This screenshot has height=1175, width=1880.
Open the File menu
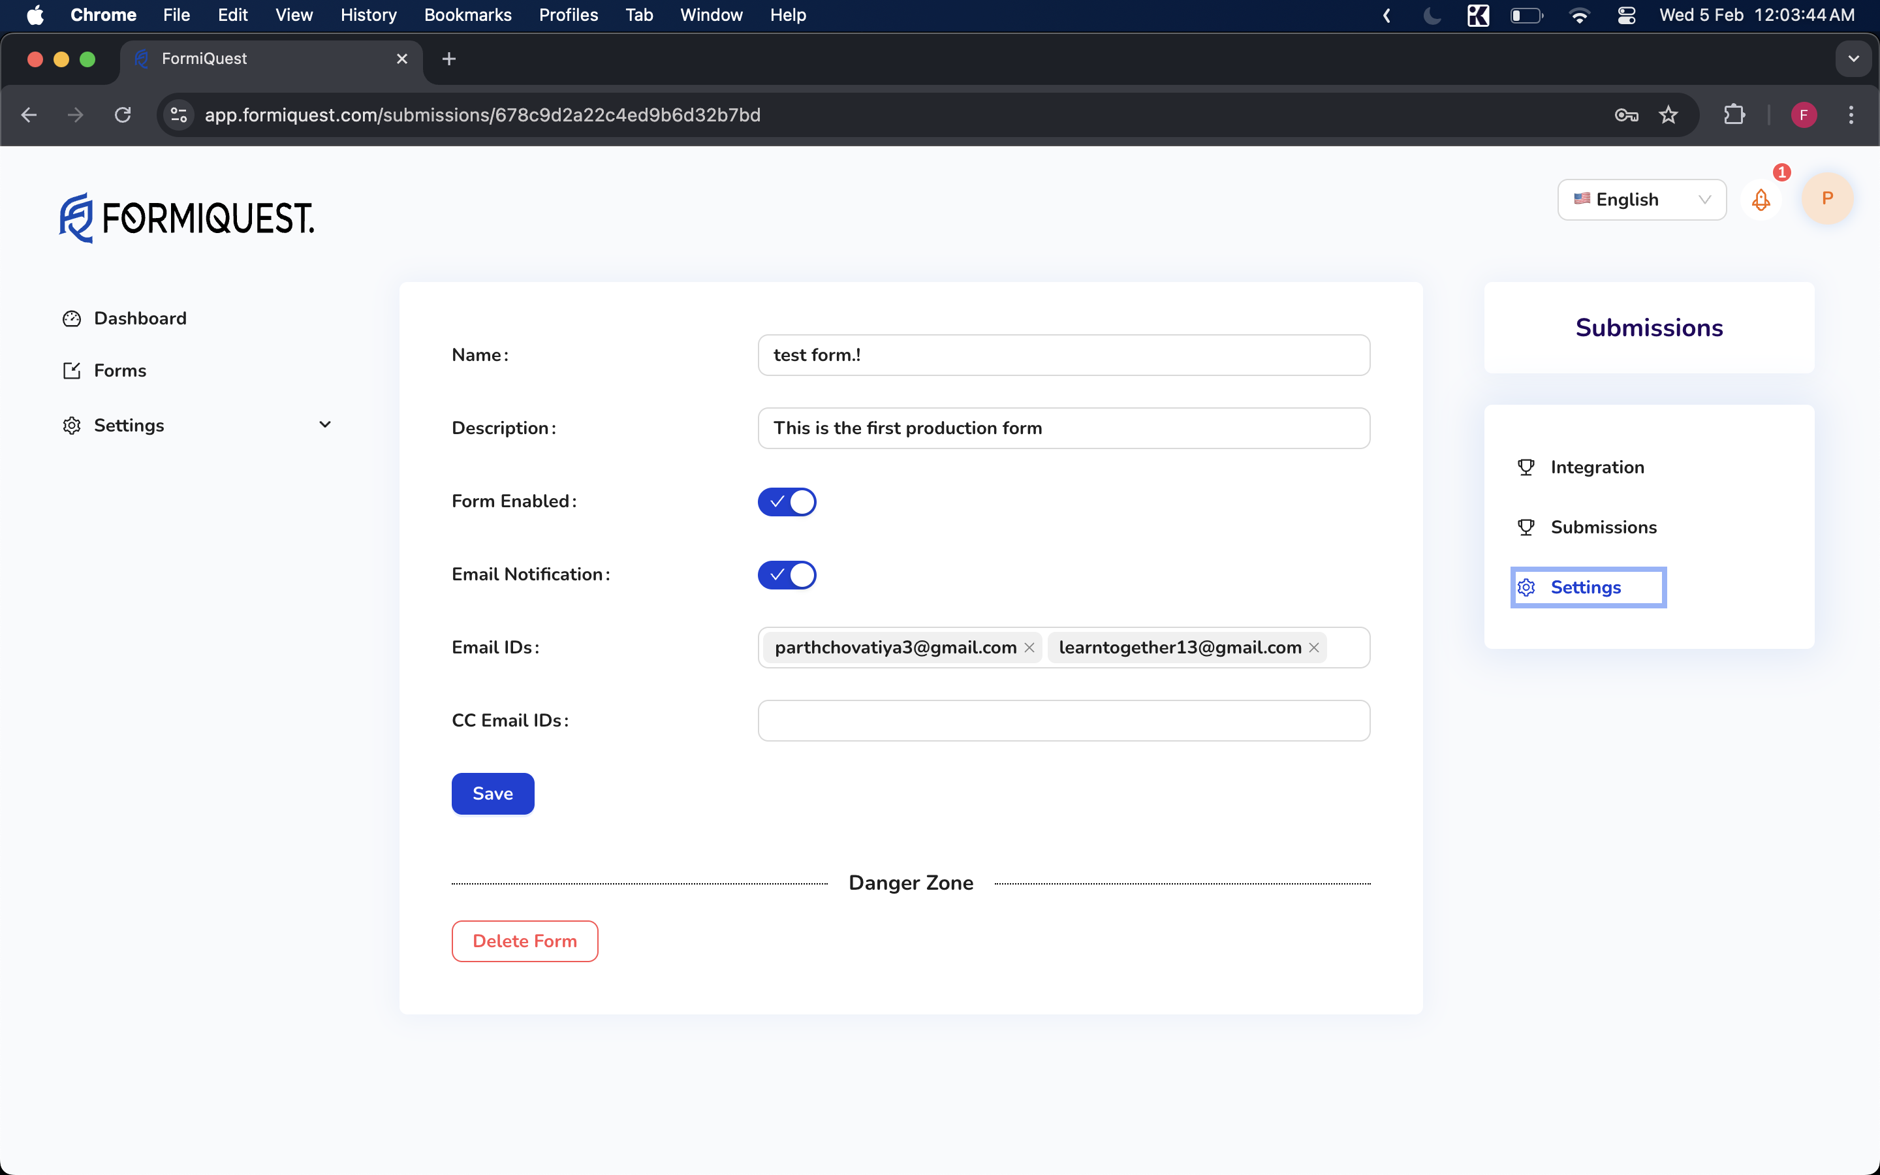point(176,15)
